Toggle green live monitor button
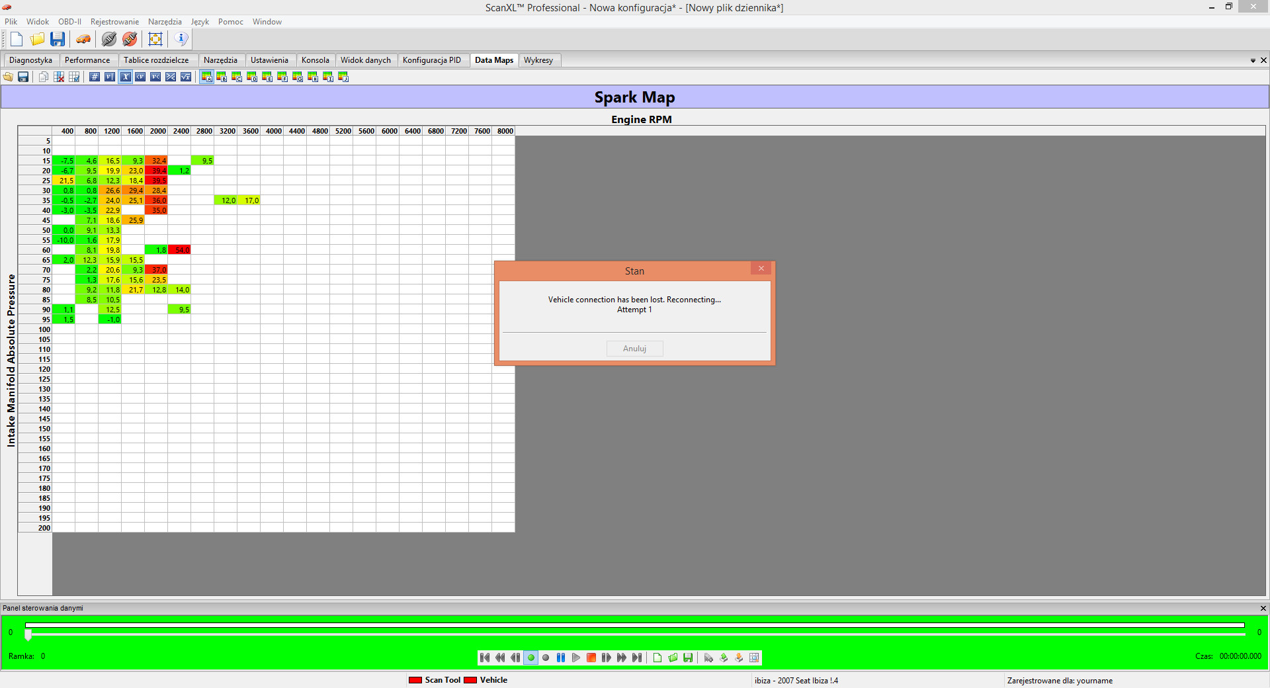This screenshot has width=1270, height=688. tap(530, 658)
